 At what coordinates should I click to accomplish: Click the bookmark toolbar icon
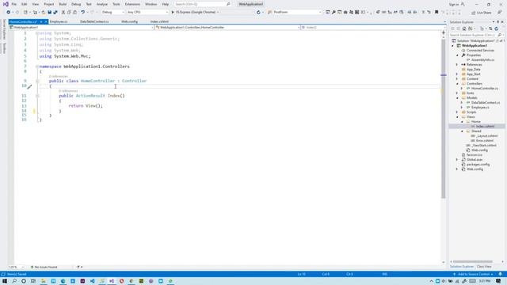(x=436, y=13)
